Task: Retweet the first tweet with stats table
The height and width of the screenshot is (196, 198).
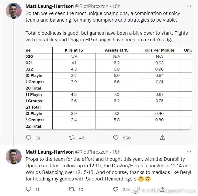Action: pos(72,138)
